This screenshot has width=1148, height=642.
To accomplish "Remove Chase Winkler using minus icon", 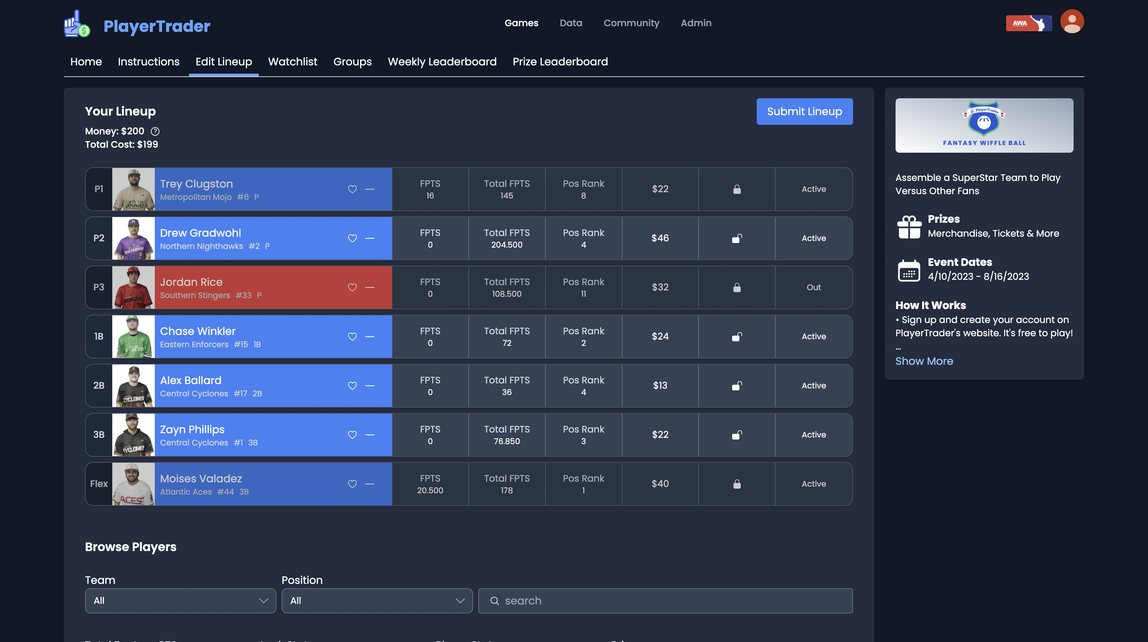I will click(369, 337).
